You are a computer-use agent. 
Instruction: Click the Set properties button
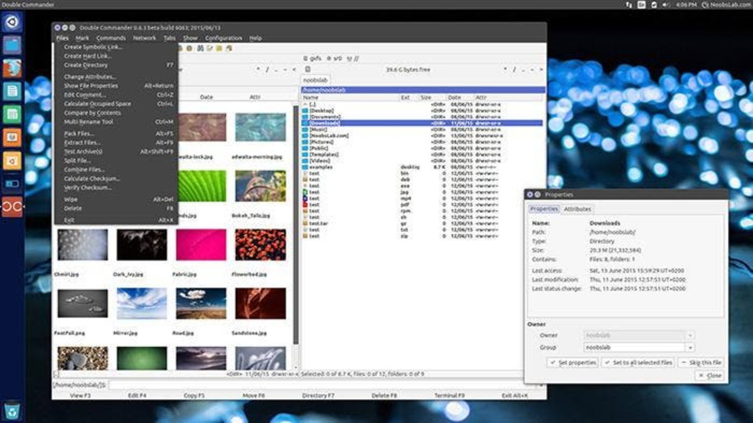pyautogui.click(x=572, y=363)
